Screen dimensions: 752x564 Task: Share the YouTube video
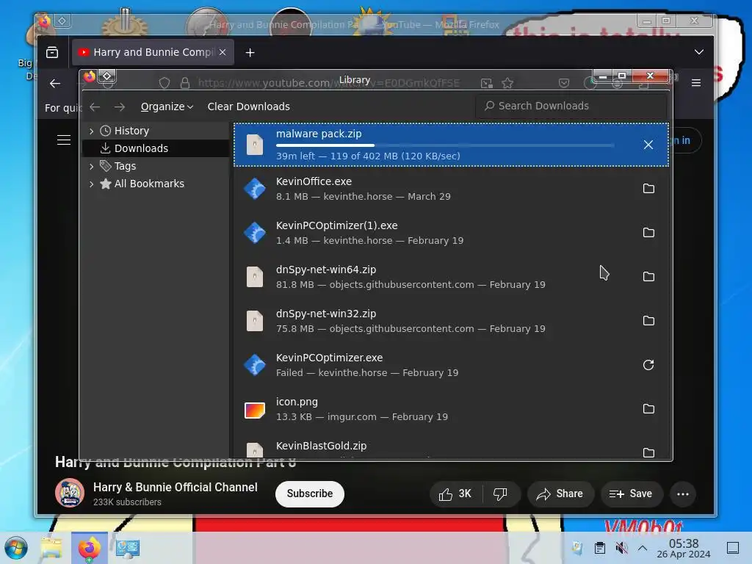(x=560, y=494)
